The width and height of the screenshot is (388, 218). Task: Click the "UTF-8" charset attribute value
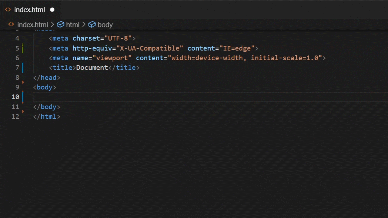point(118,38)
